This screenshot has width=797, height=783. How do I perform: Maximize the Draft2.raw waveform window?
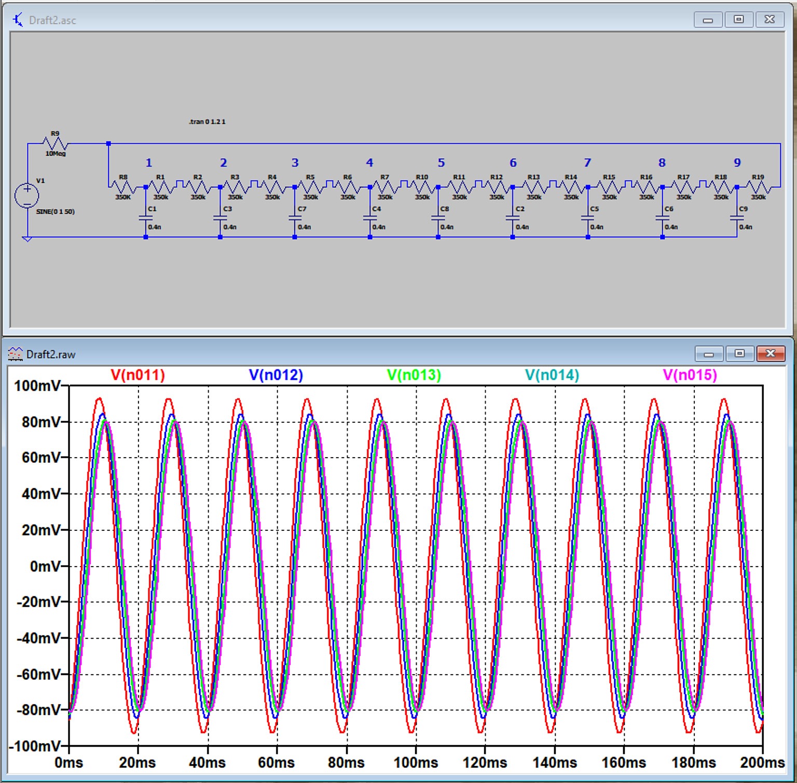740,354
